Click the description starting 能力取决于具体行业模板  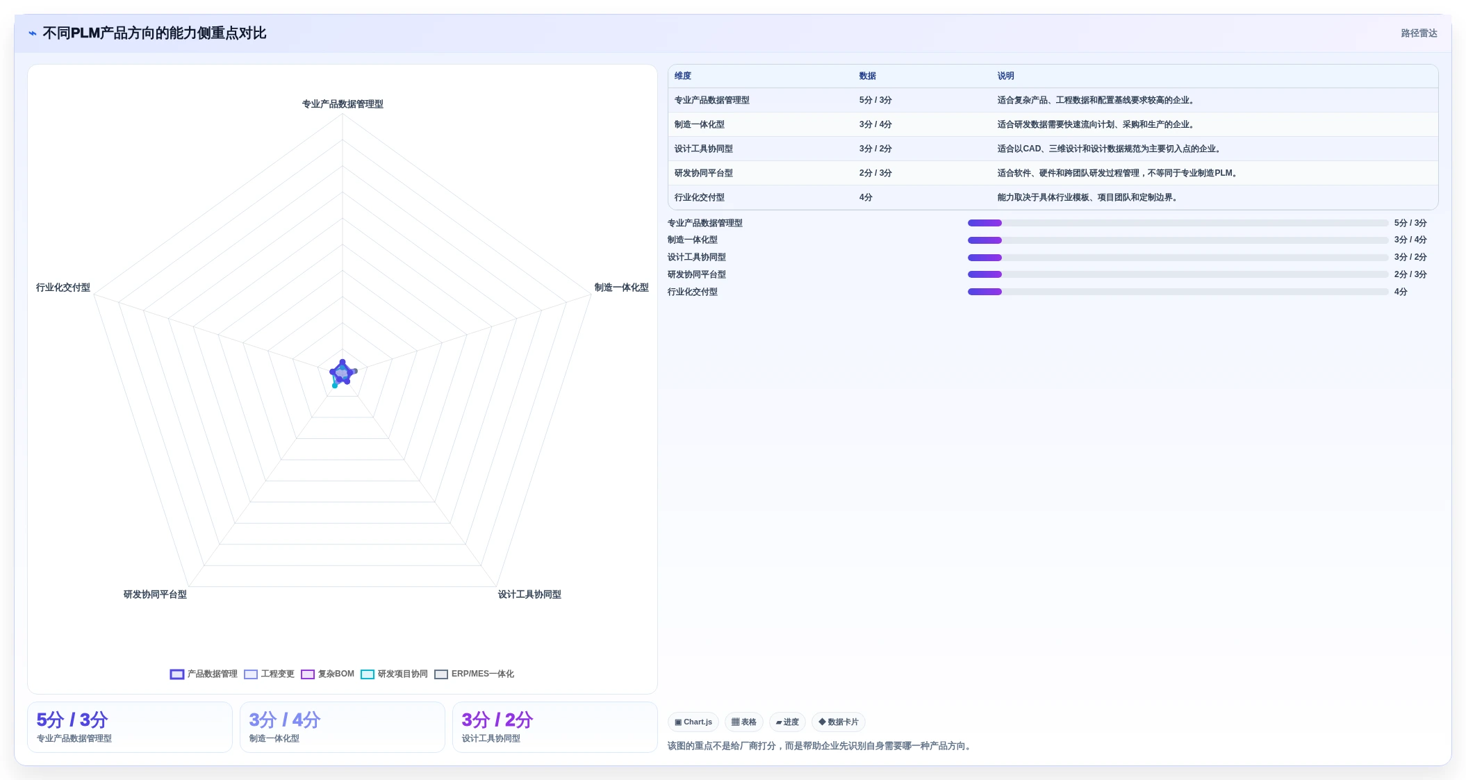coord(1089,197)
